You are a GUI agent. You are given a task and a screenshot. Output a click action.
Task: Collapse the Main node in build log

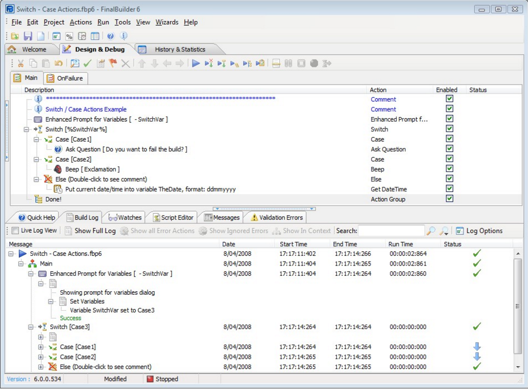[x=21, y=264]
